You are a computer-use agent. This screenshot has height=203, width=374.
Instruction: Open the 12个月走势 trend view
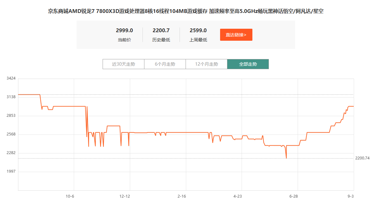206,64
